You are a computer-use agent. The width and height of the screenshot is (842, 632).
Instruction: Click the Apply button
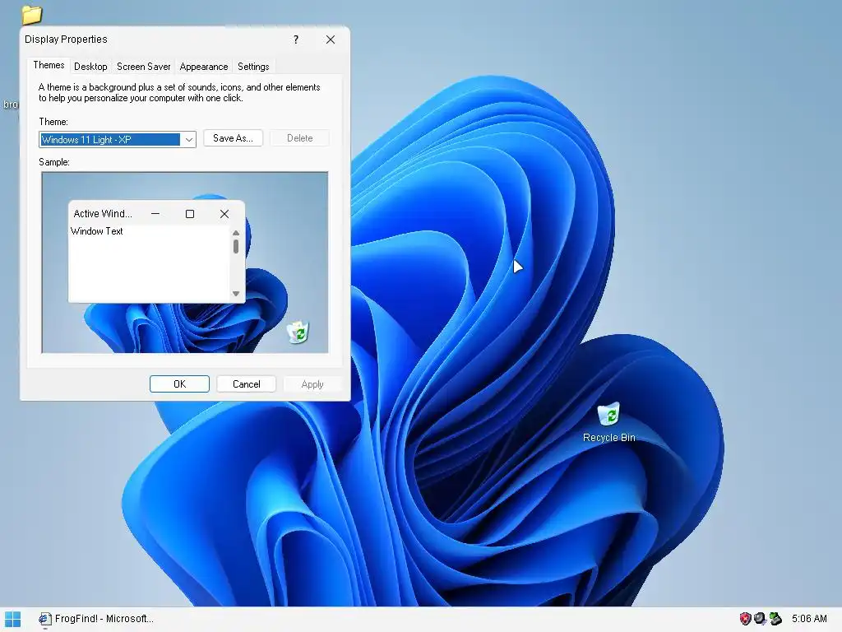pyautogui.click(x=312, y=384)
